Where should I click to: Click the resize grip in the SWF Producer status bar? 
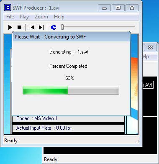click(x=137, y=141)
